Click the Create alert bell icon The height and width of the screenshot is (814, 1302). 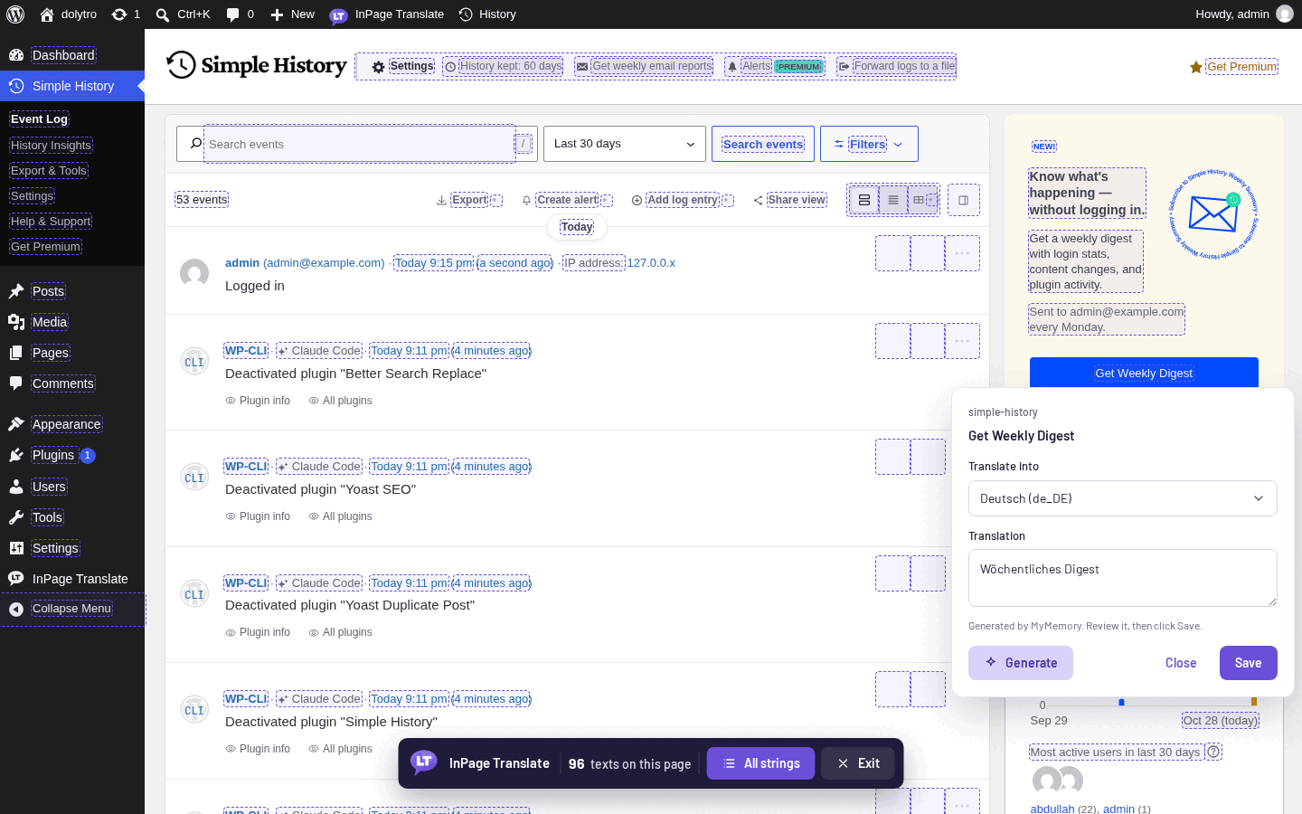coord(526,201)
